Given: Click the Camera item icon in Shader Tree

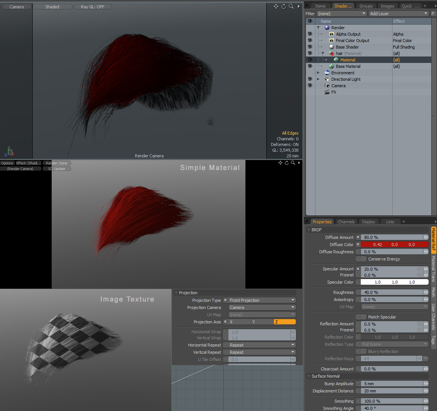Looking at the screenshot, I should point(327,86).
